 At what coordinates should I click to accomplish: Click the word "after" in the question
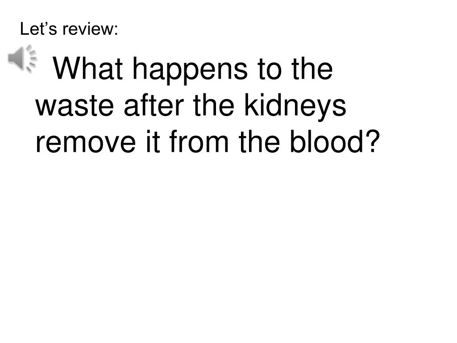[154, 105]
